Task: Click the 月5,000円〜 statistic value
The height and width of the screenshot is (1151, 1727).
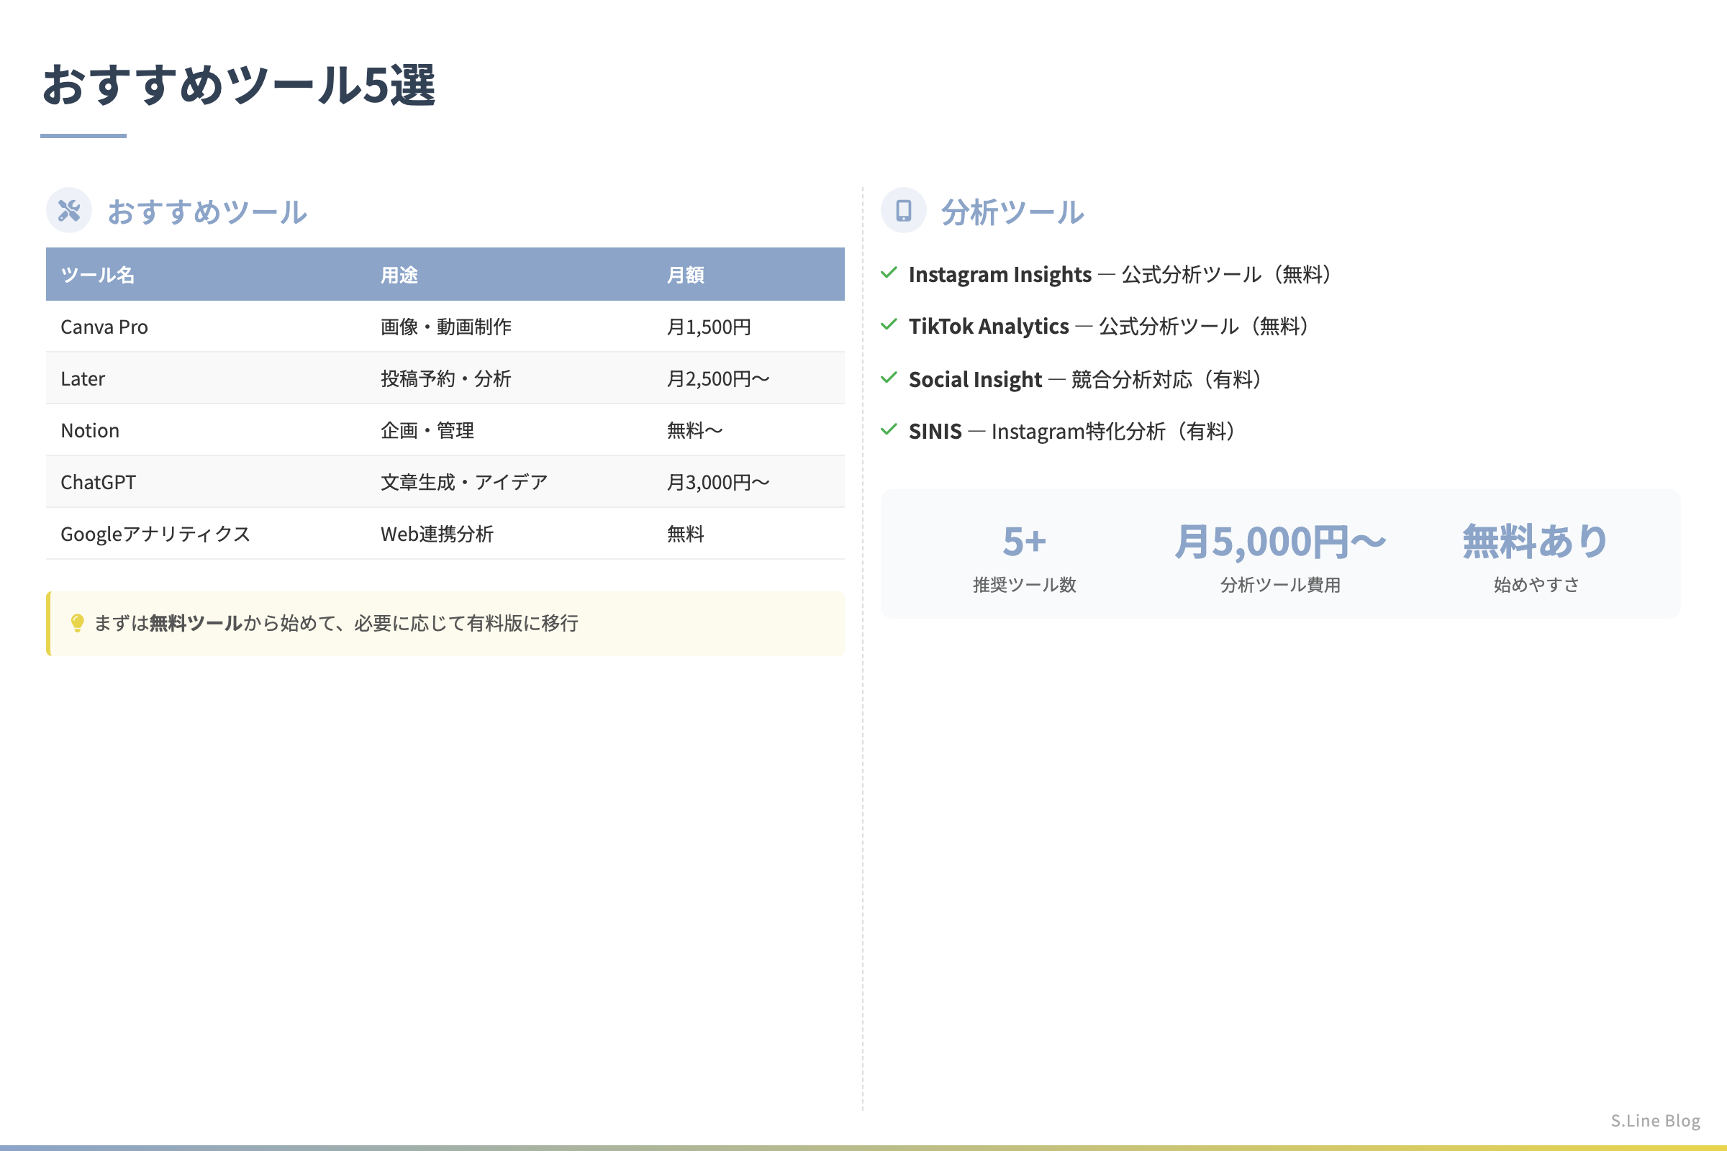Action: click(1280, 542)
